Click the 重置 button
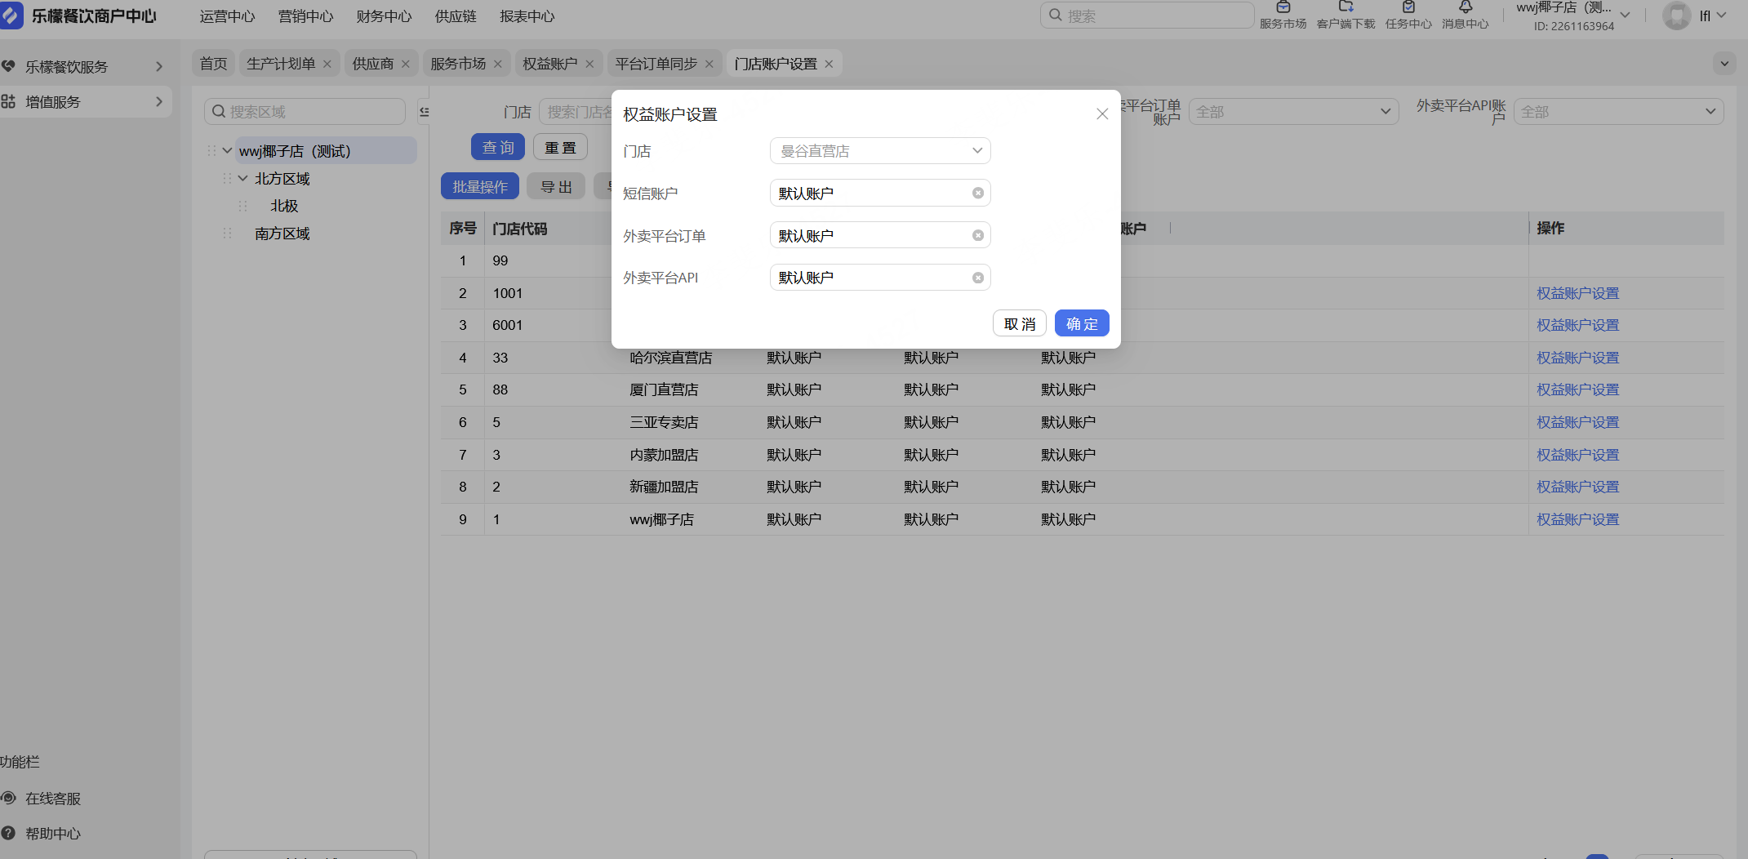Screen dimensions: 1748x859 560,147
